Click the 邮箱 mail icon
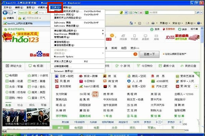Image resolution: width=205 pixels, height=136 pixels. pyautogui.click(x=156, y=37)
